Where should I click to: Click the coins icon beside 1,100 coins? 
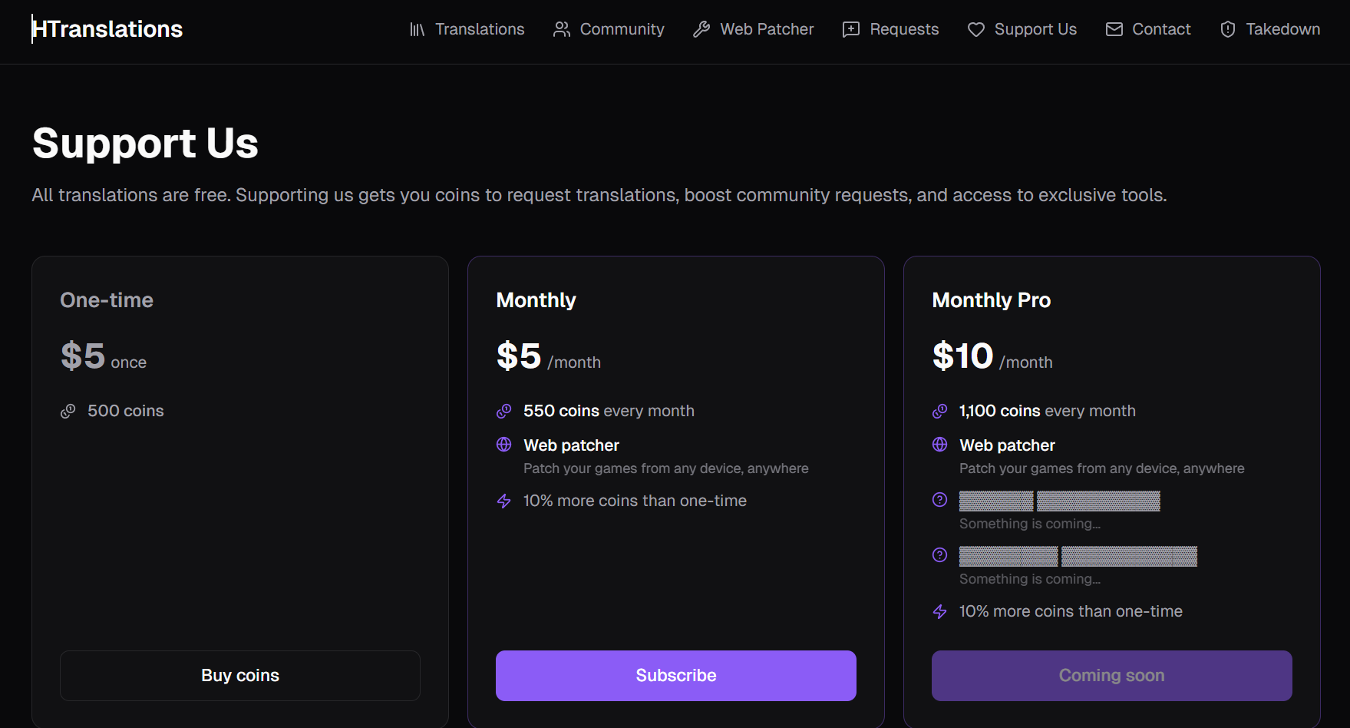940,412
